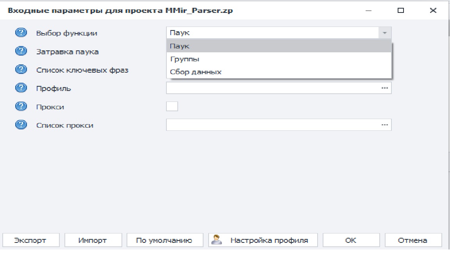450x253 pixels.
Task: Select Паук option in dropdown list
Action: [279, 46]
